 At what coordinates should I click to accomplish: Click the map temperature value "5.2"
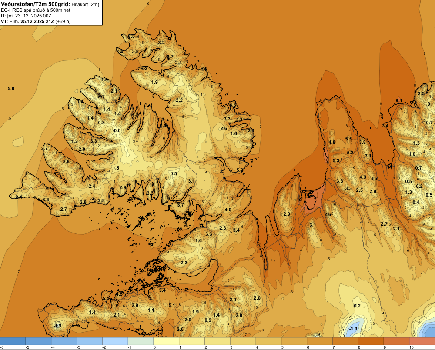pos(240,170)
